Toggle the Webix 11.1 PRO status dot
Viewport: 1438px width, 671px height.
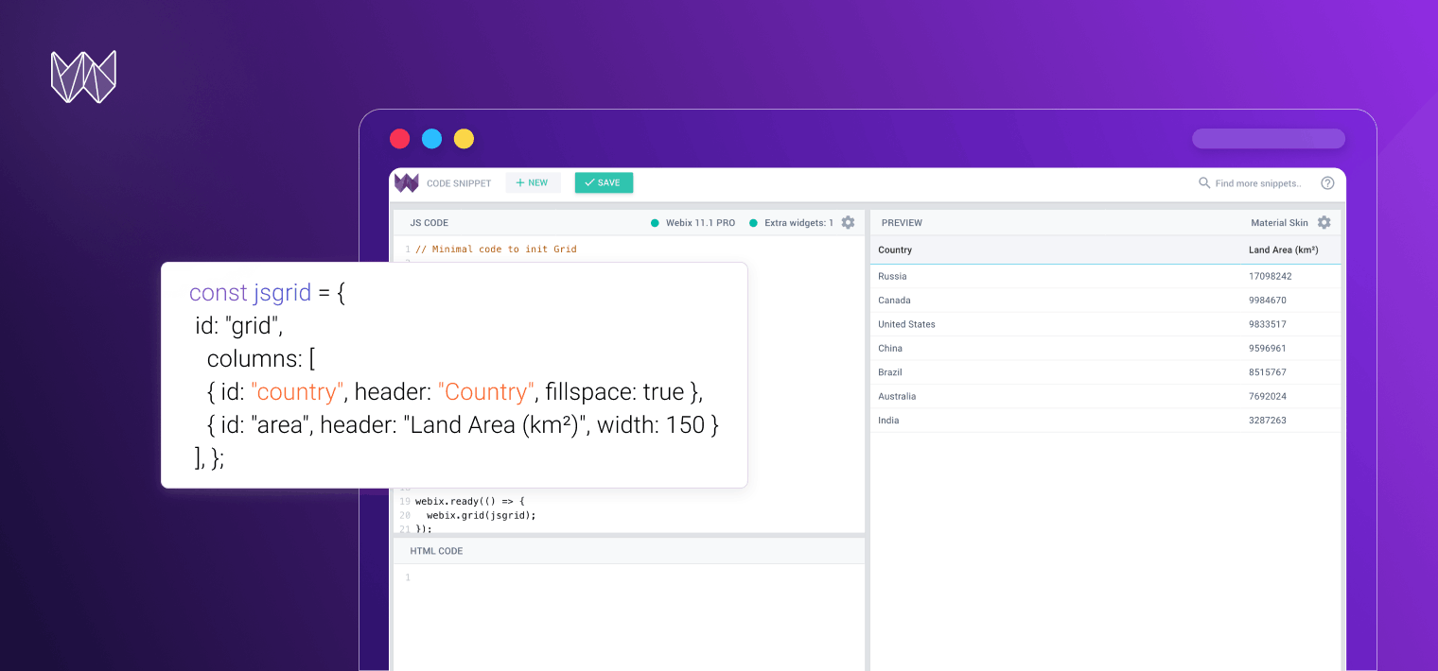pos(654,222)
